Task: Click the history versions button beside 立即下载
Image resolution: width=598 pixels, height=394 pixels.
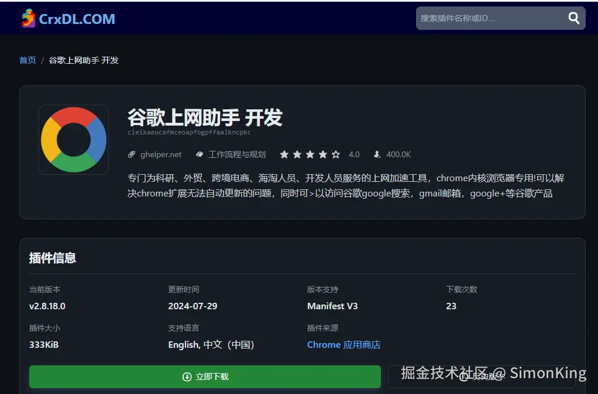Action: click(x=482, y=376)
